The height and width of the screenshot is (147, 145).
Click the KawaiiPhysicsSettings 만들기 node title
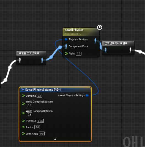43,90
